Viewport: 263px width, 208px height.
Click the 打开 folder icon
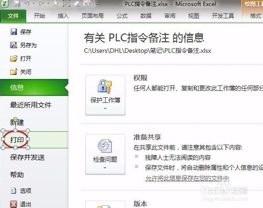tap(14, 58)
